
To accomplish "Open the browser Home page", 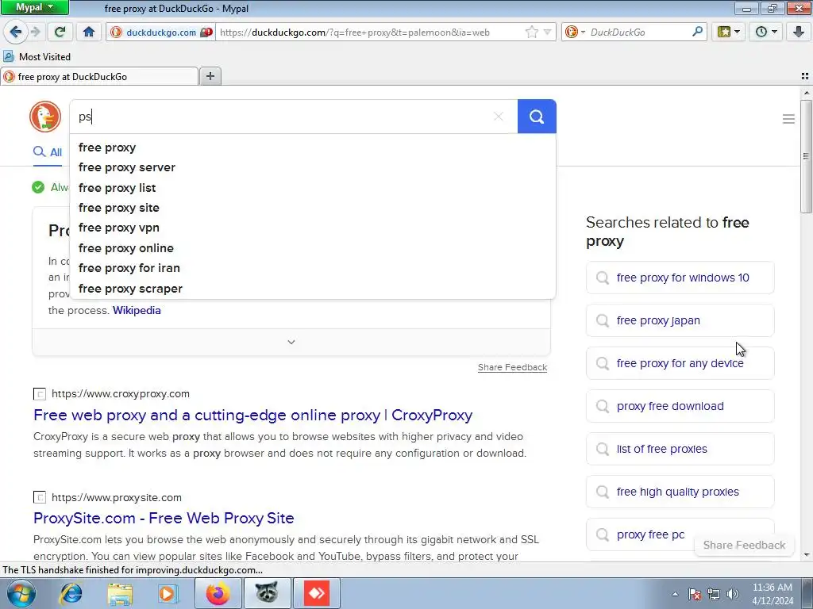I will point(89,32).
